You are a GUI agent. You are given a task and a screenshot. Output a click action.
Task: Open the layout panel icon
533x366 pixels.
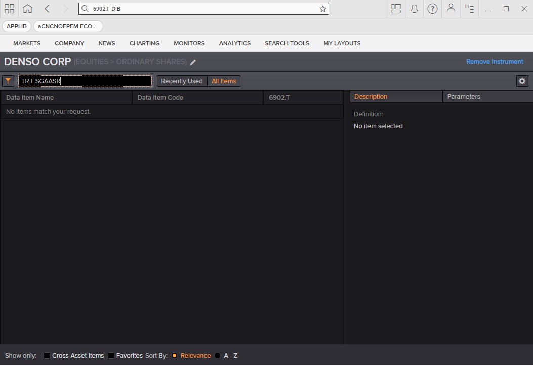pos(396,9)
